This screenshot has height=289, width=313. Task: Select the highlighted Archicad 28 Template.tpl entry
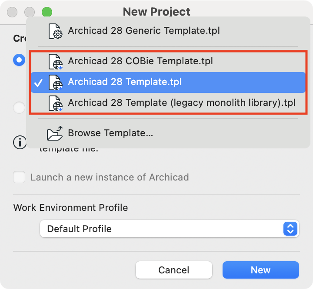click(x=168, y=82)
